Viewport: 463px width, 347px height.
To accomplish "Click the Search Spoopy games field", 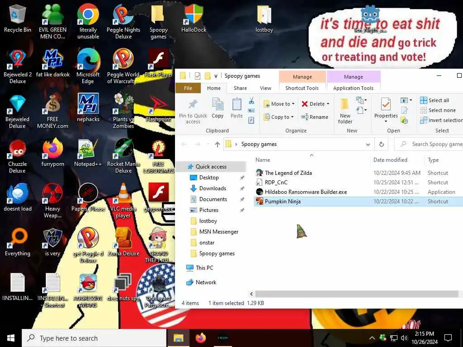I will (x=429, y=144).
